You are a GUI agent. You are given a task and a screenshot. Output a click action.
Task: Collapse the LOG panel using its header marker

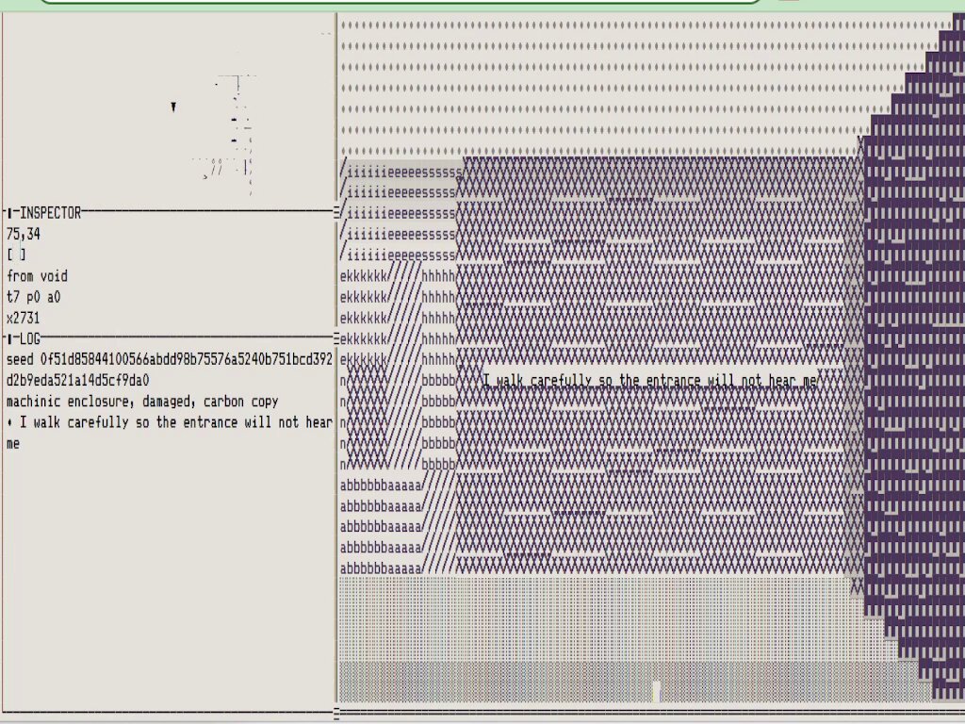click(x=9, y=338)
